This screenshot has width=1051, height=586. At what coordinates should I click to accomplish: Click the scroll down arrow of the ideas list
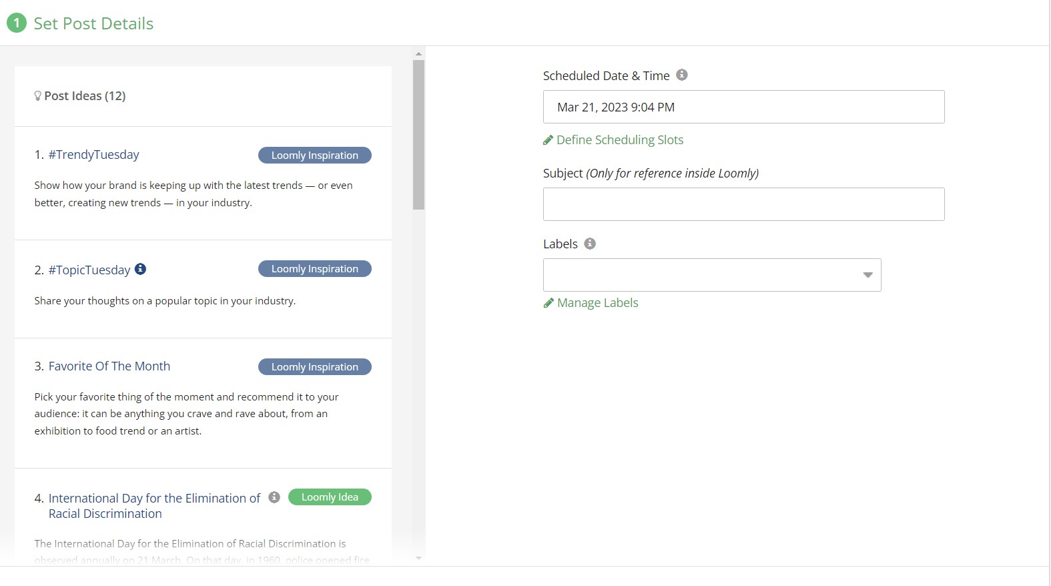418,559
